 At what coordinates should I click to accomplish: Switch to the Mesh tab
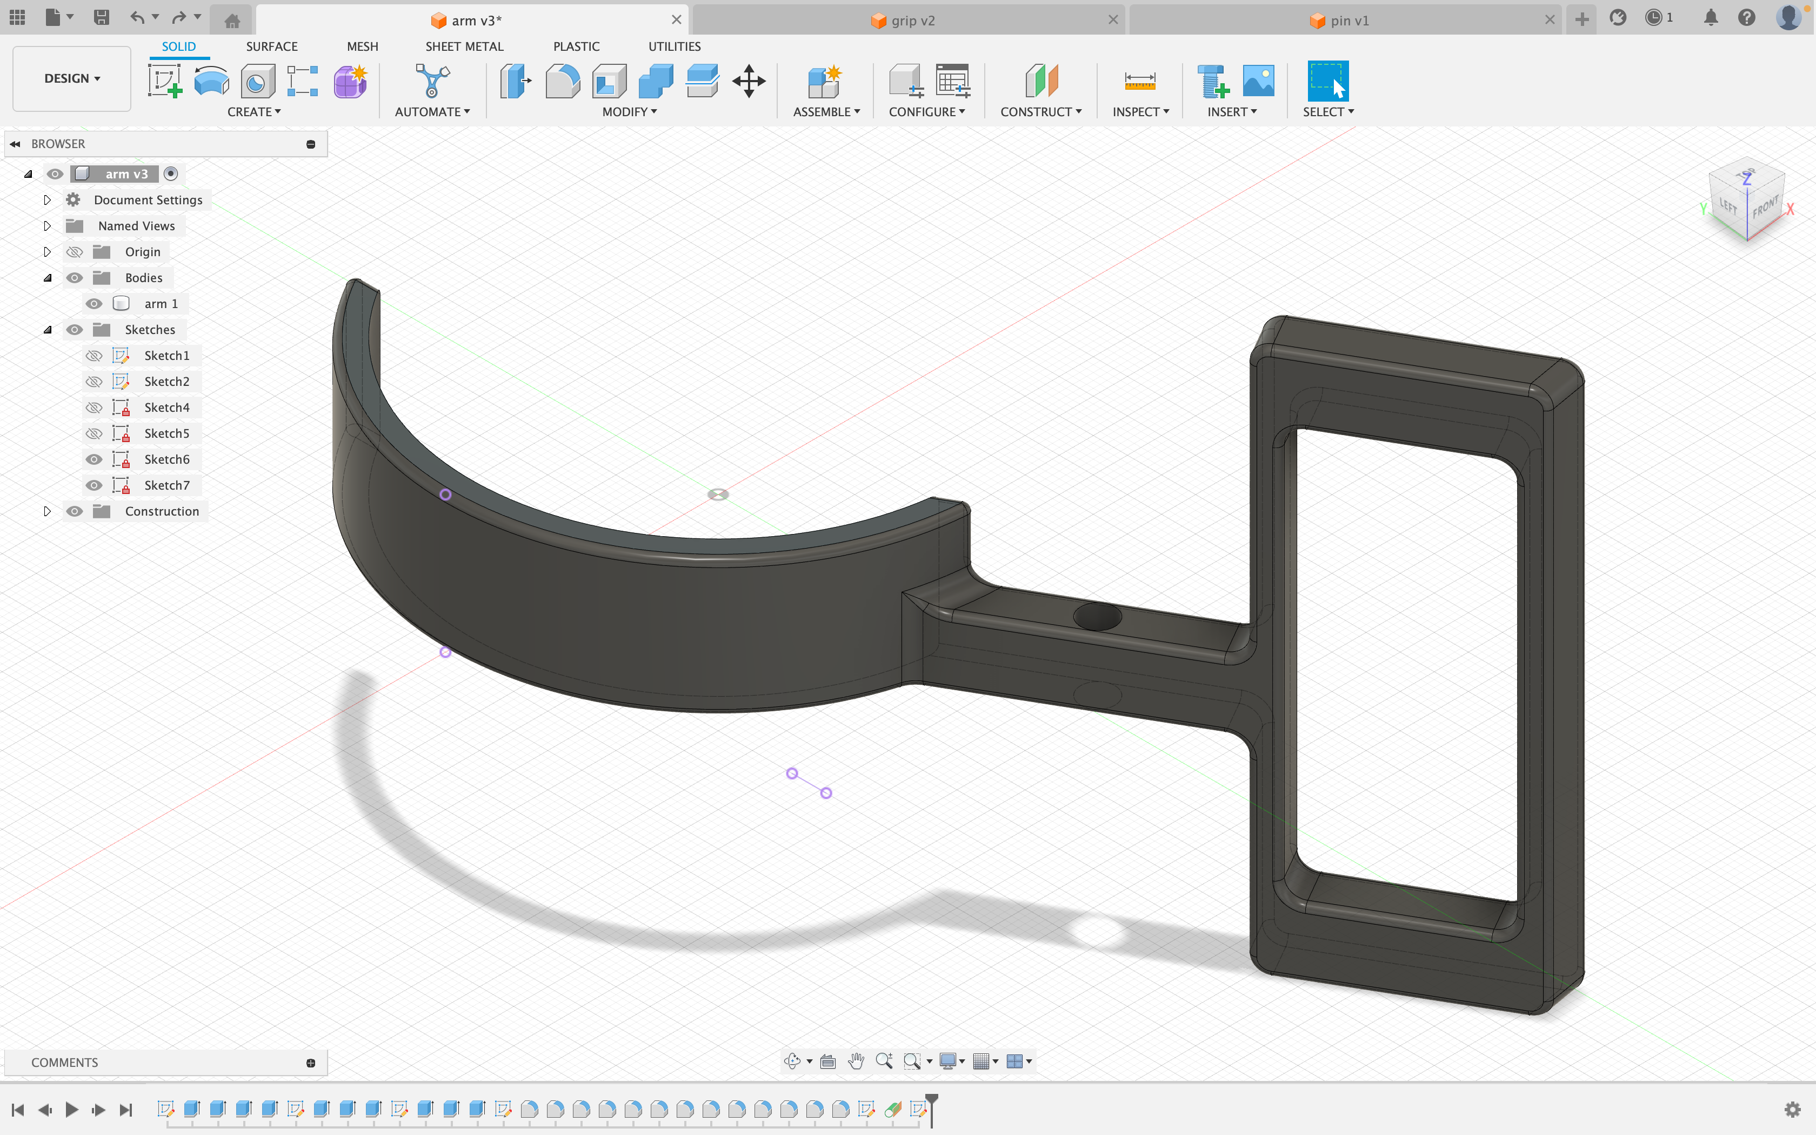point(361,46)
